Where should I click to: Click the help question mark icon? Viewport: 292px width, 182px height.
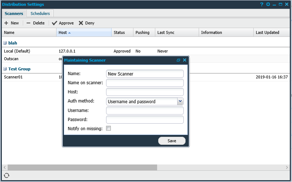tap(262, 4)
